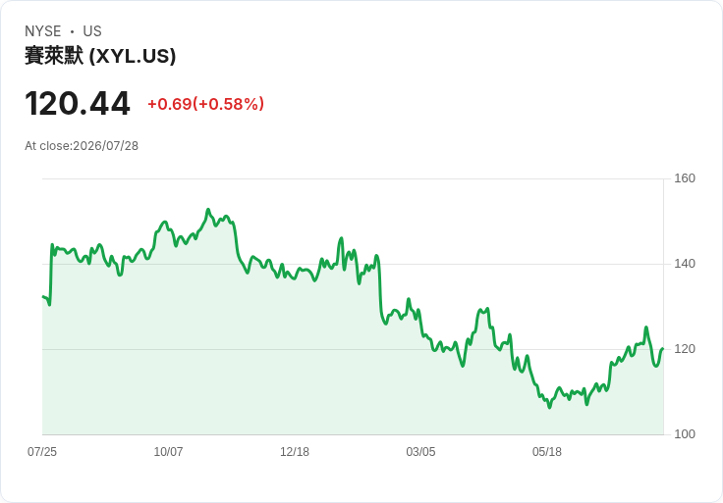The height and width of the screenshot is (503, 723).
Task: Click the 140 y-axis price label
Action: coord(685,264)
